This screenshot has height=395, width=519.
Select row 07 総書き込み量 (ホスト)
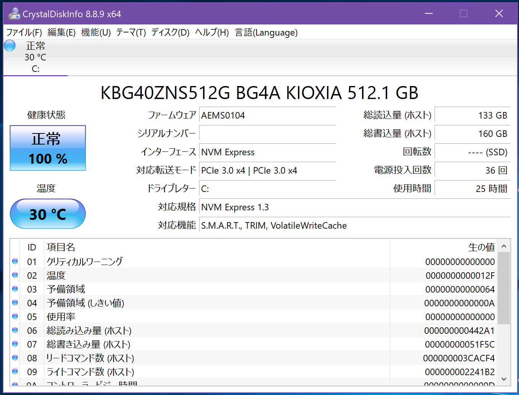click(253, 344)
